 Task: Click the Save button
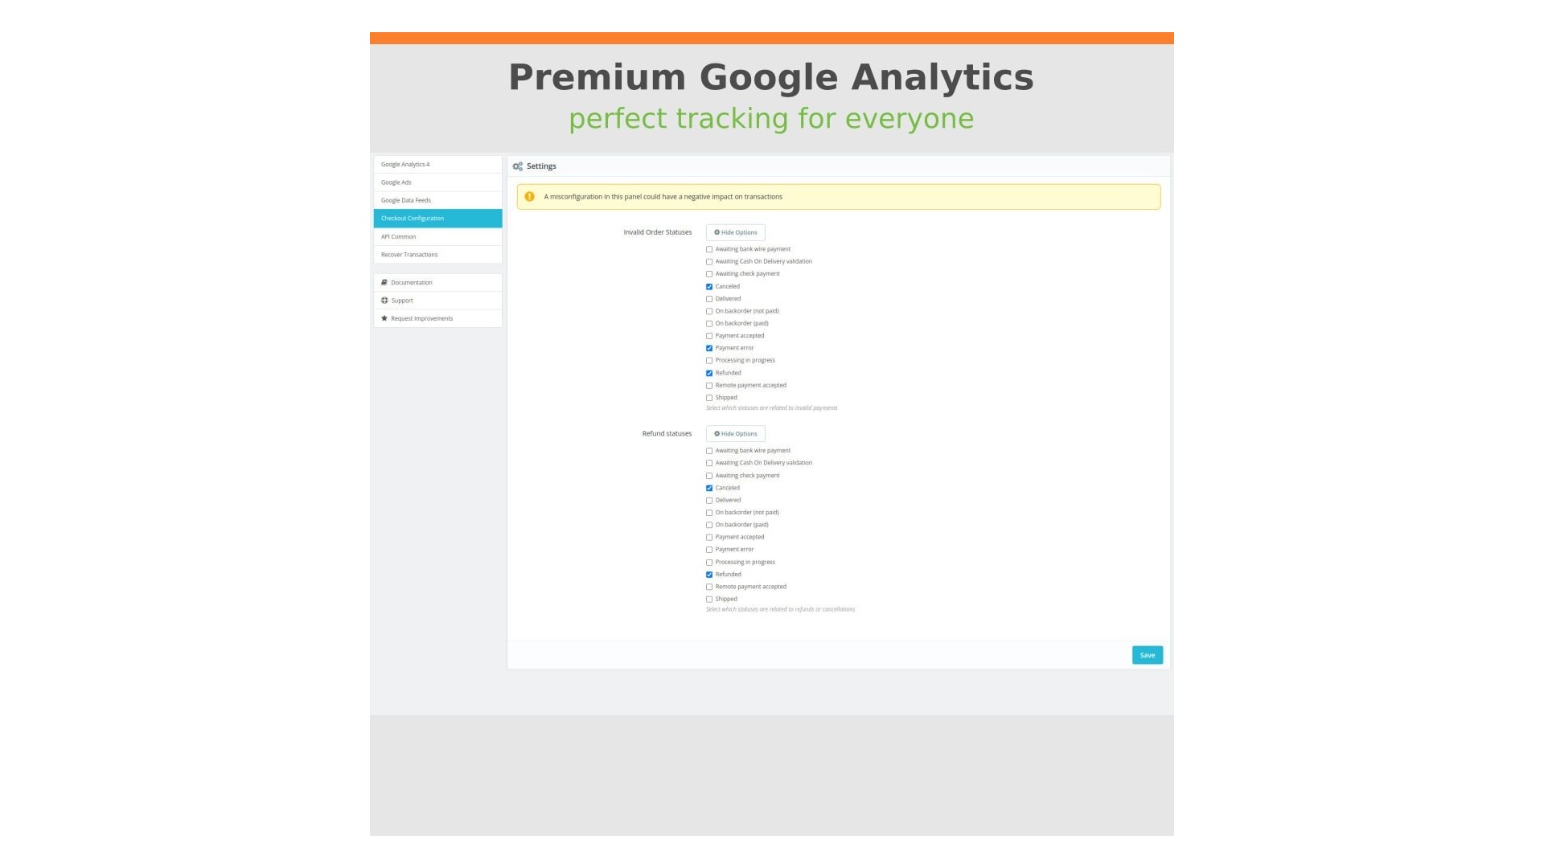pyautogui.click(x=1147, y=655)
